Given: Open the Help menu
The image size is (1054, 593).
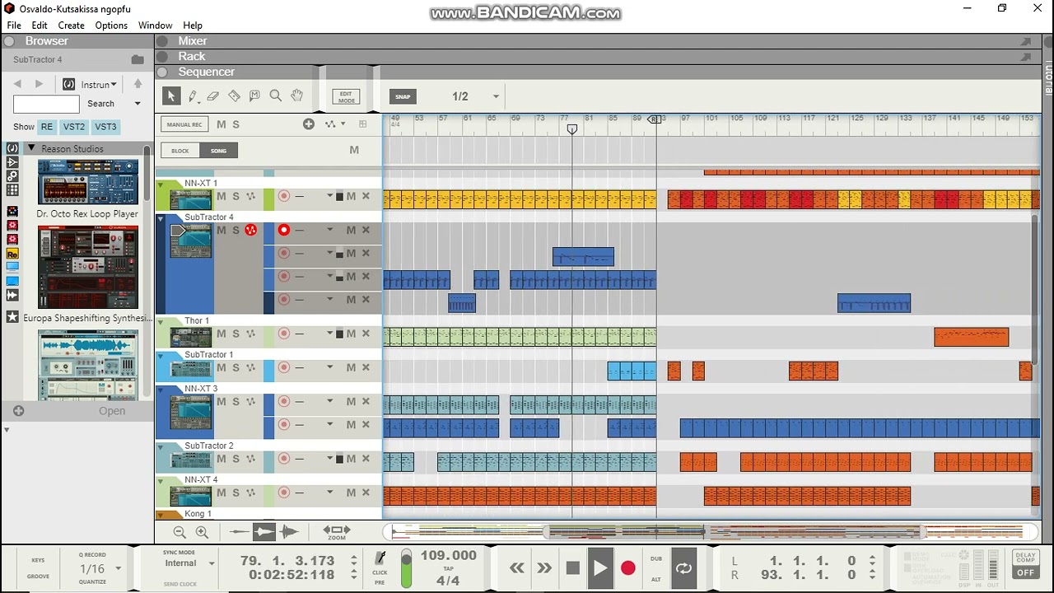Looking at the screenshot, I should pos(193,26).
